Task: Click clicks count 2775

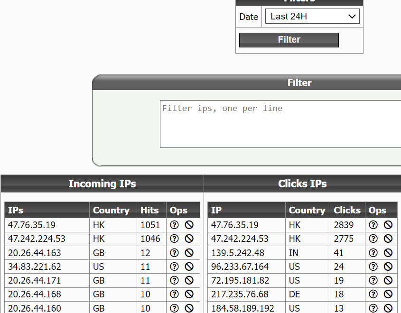Action: (344, 239)
